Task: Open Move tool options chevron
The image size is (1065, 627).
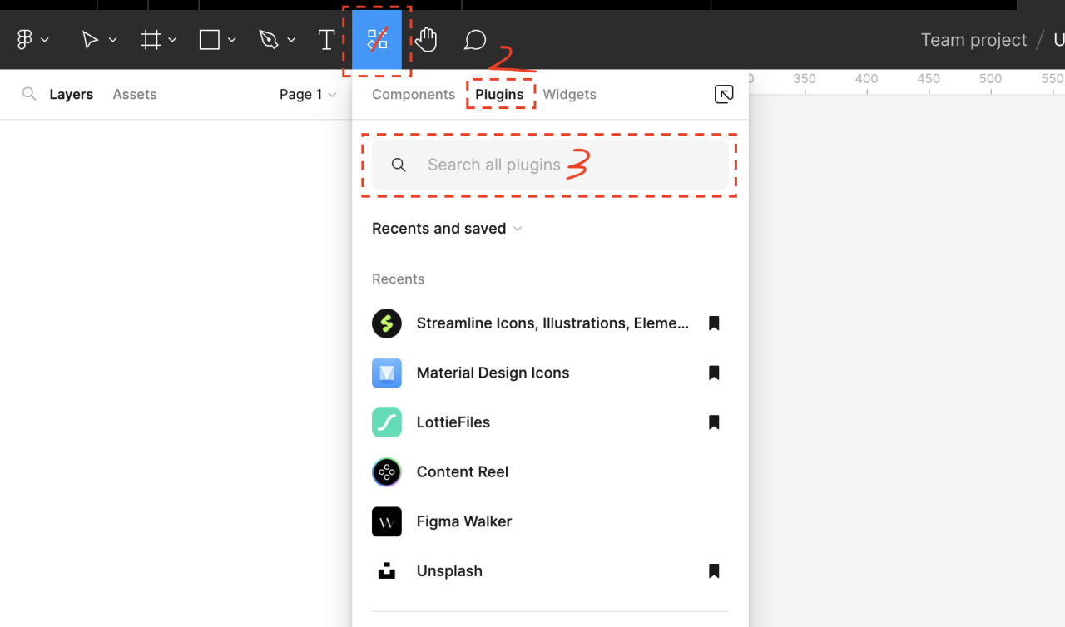Action: click(x=112, y=40)
